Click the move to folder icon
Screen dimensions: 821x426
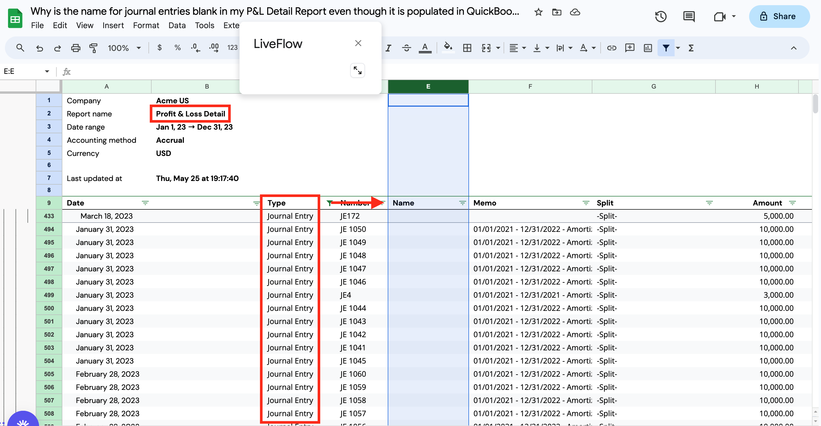tap(556, 12)
